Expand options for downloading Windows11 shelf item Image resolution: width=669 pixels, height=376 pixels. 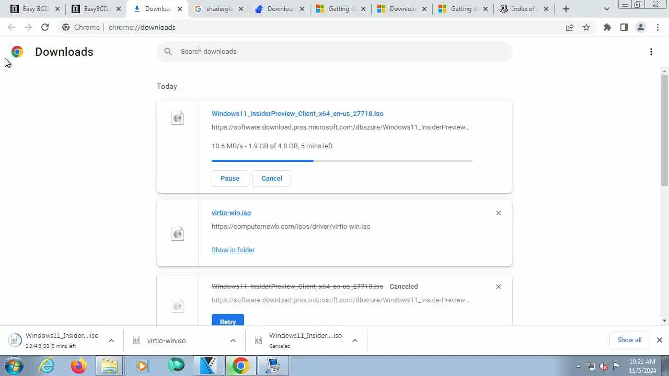pos(111,340)
